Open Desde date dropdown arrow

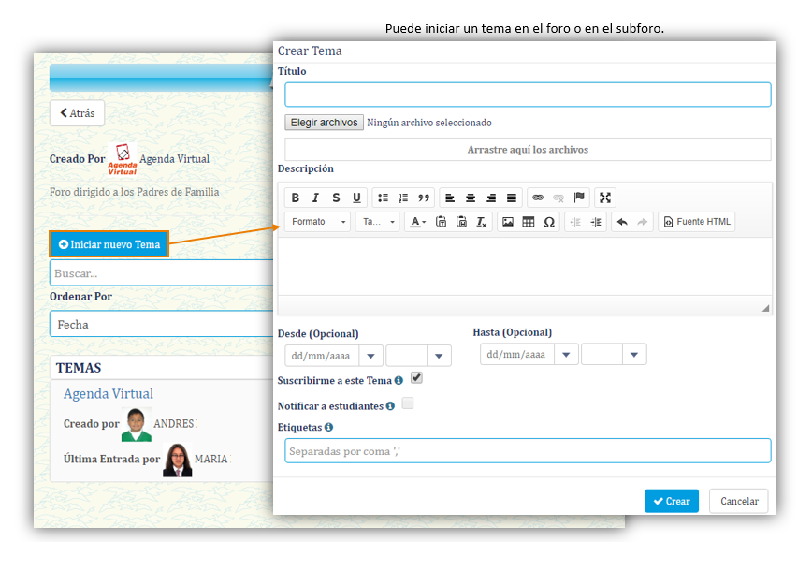tap(370, 356)
